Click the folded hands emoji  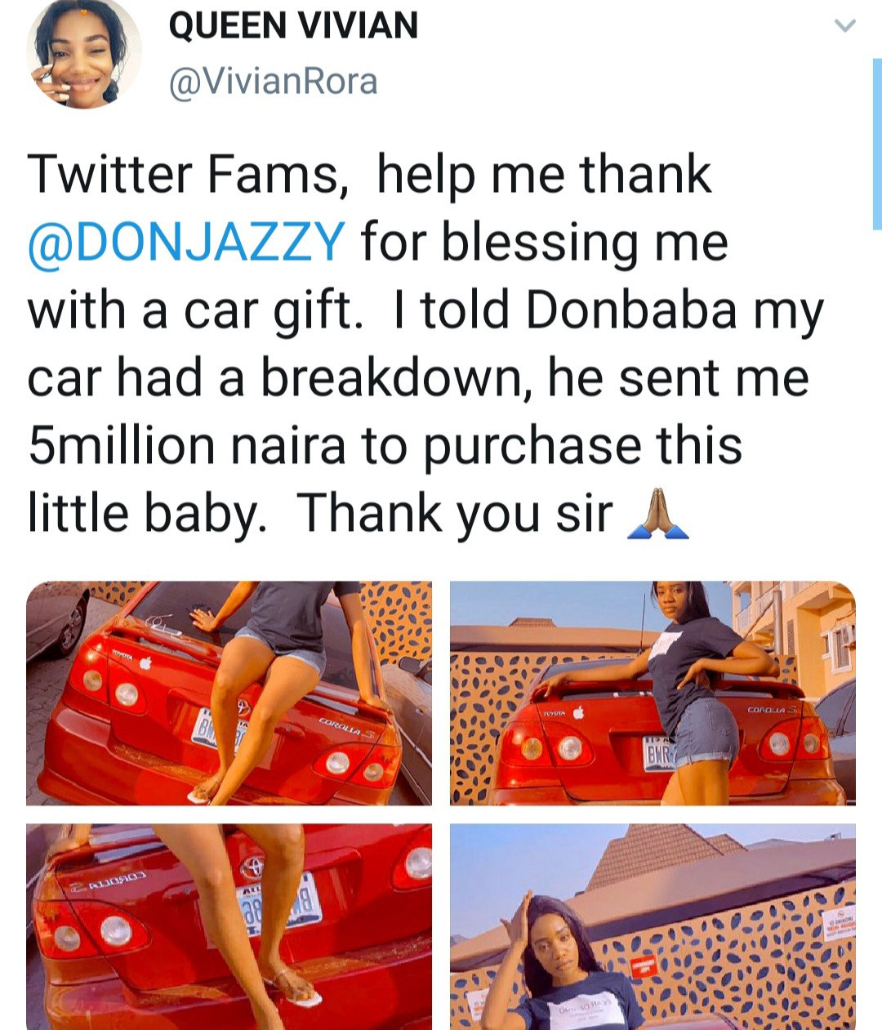click(x=657, y=516)
